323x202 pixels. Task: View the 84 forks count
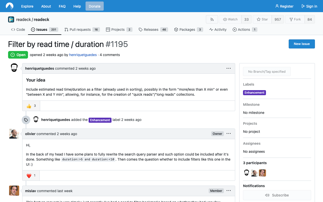310,19
